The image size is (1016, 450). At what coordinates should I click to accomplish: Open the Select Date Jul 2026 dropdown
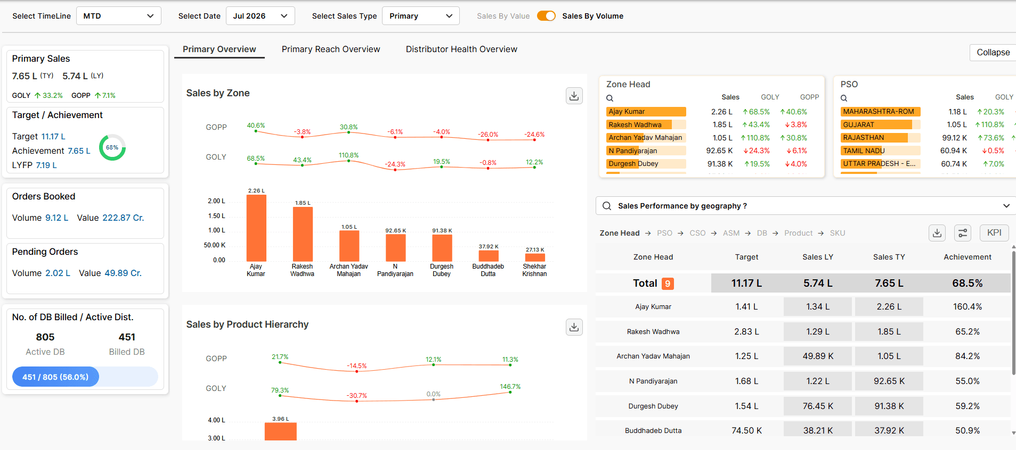point(261,16)
